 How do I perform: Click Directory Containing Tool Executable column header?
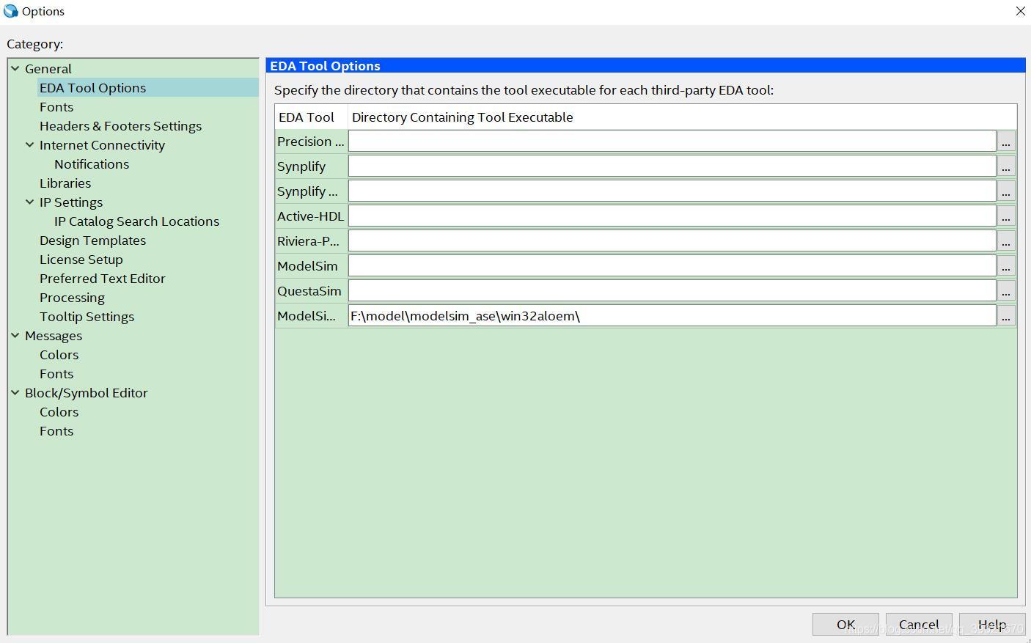(682, 117)
